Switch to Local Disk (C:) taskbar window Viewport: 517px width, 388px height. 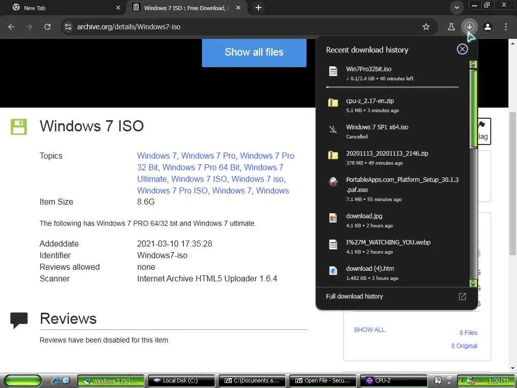pyautogui.click(x=181, y=380)
